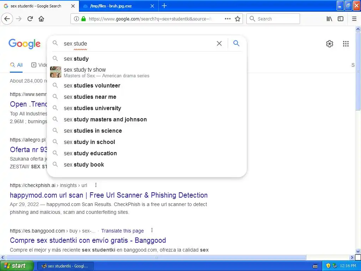Open the Library bookshelf icon

point(330,19)
